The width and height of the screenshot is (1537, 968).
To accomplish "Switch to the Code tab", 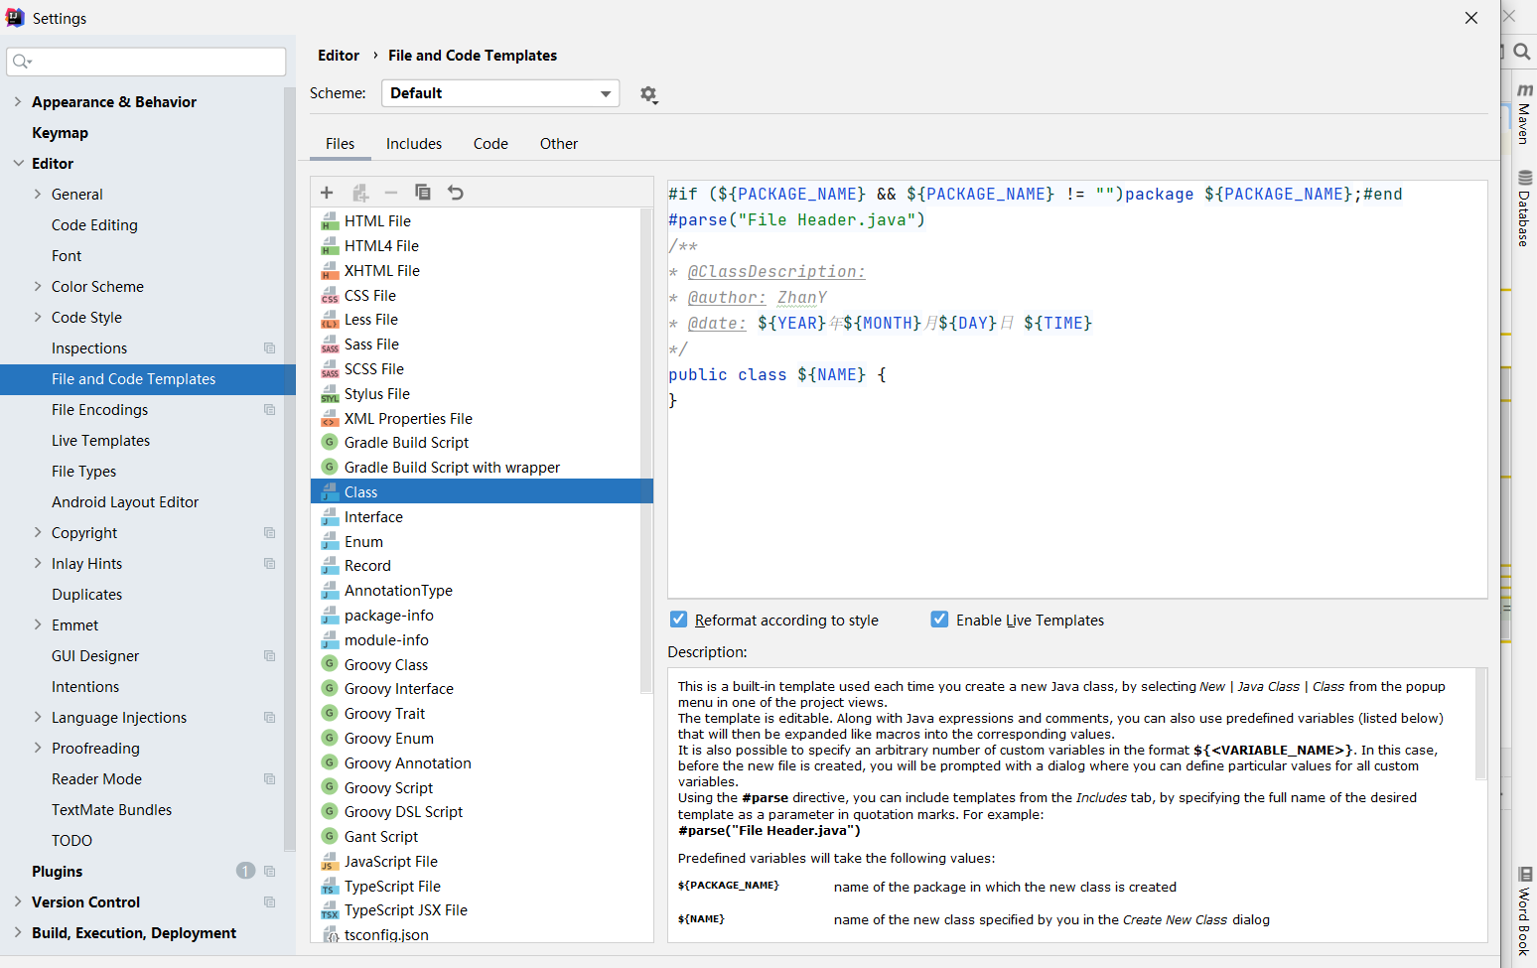I will tap(490, 144).
